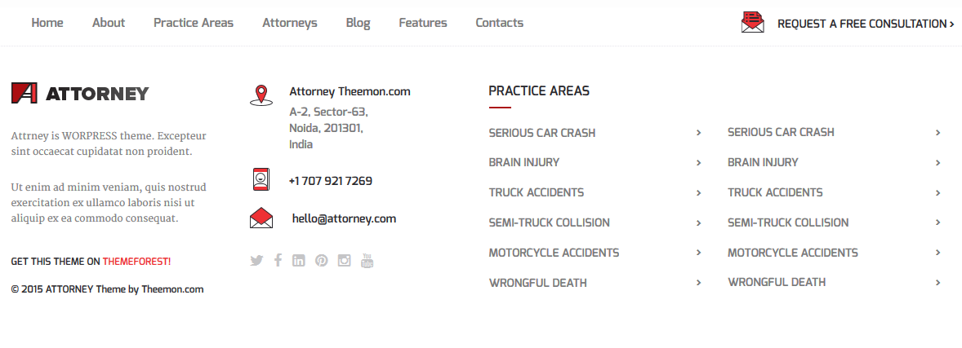Open the Pinterest social icon

(321, 261)
